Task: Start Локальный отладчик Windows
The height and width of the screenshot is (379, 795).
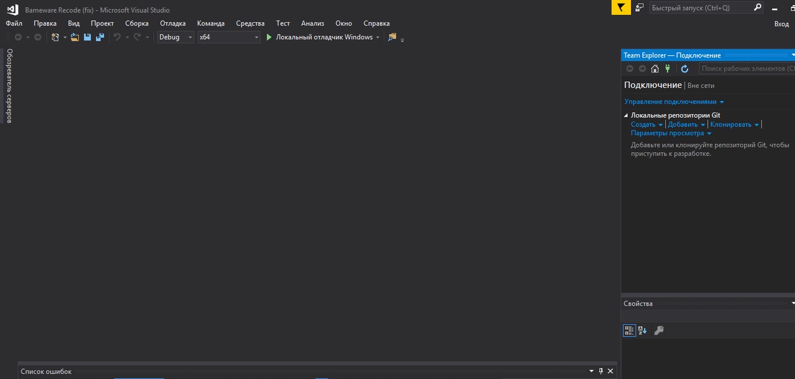Action: coord(320,37)
